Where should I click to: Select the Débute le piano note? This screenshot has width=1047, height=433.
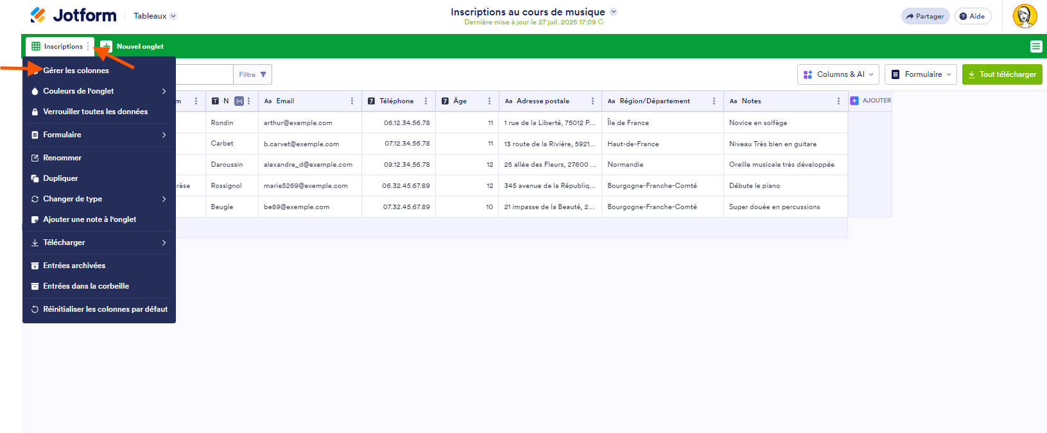786,185
